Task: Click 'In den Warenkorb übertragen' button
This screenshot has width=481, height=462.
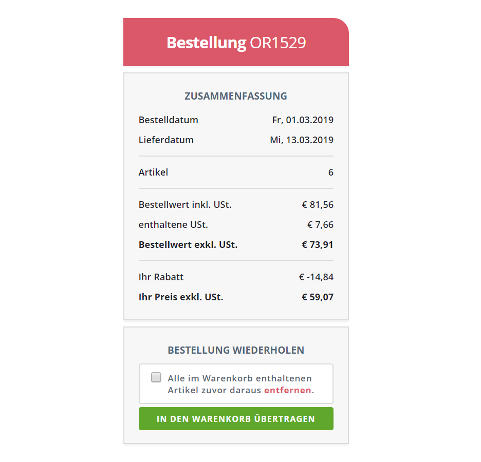Action: 236,418
